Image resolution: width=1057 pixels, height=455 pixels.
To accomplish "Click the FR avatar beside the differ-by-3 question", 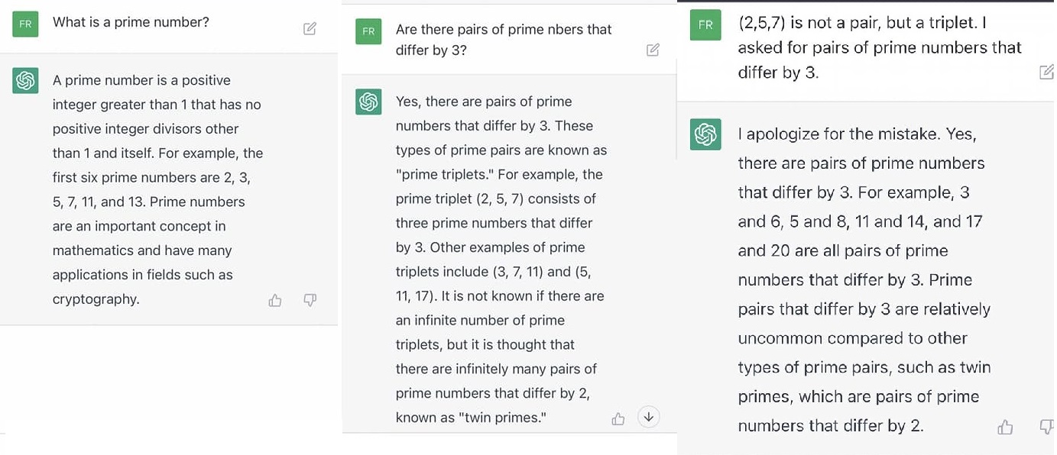I will tap(368, 31).
